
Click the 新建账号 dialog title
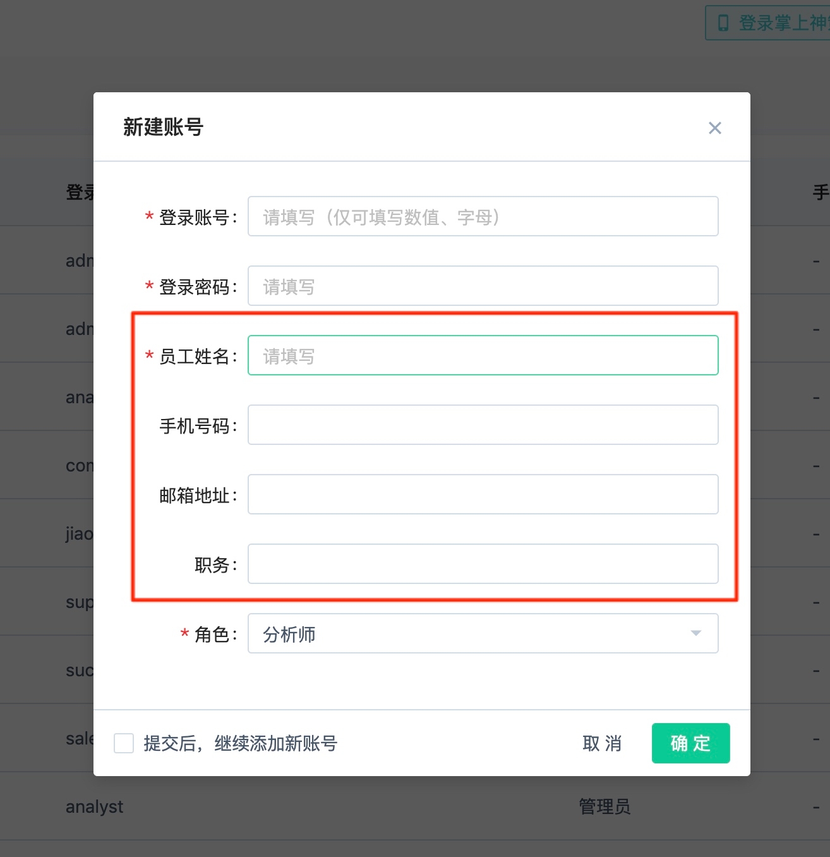click(x=163, y=127)
